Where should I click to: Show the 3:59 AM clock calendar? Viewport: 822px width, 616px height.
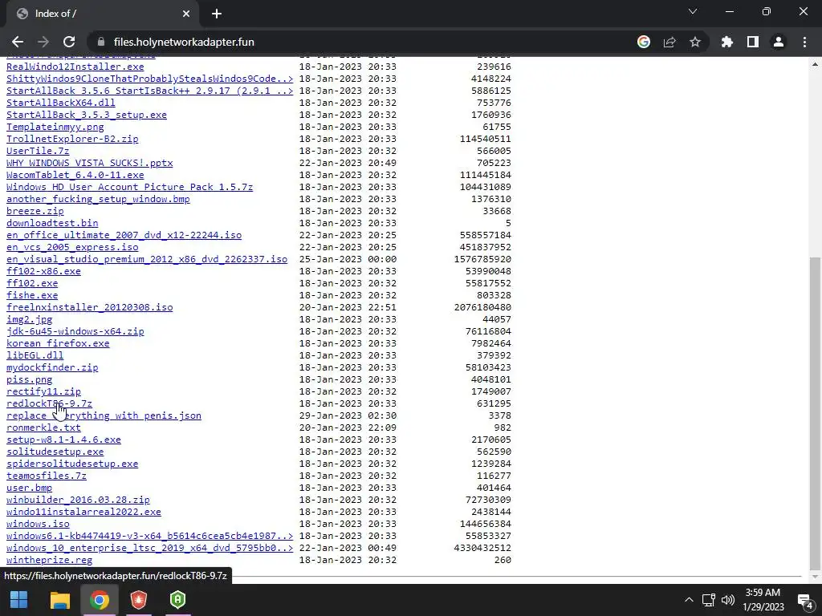763,600
